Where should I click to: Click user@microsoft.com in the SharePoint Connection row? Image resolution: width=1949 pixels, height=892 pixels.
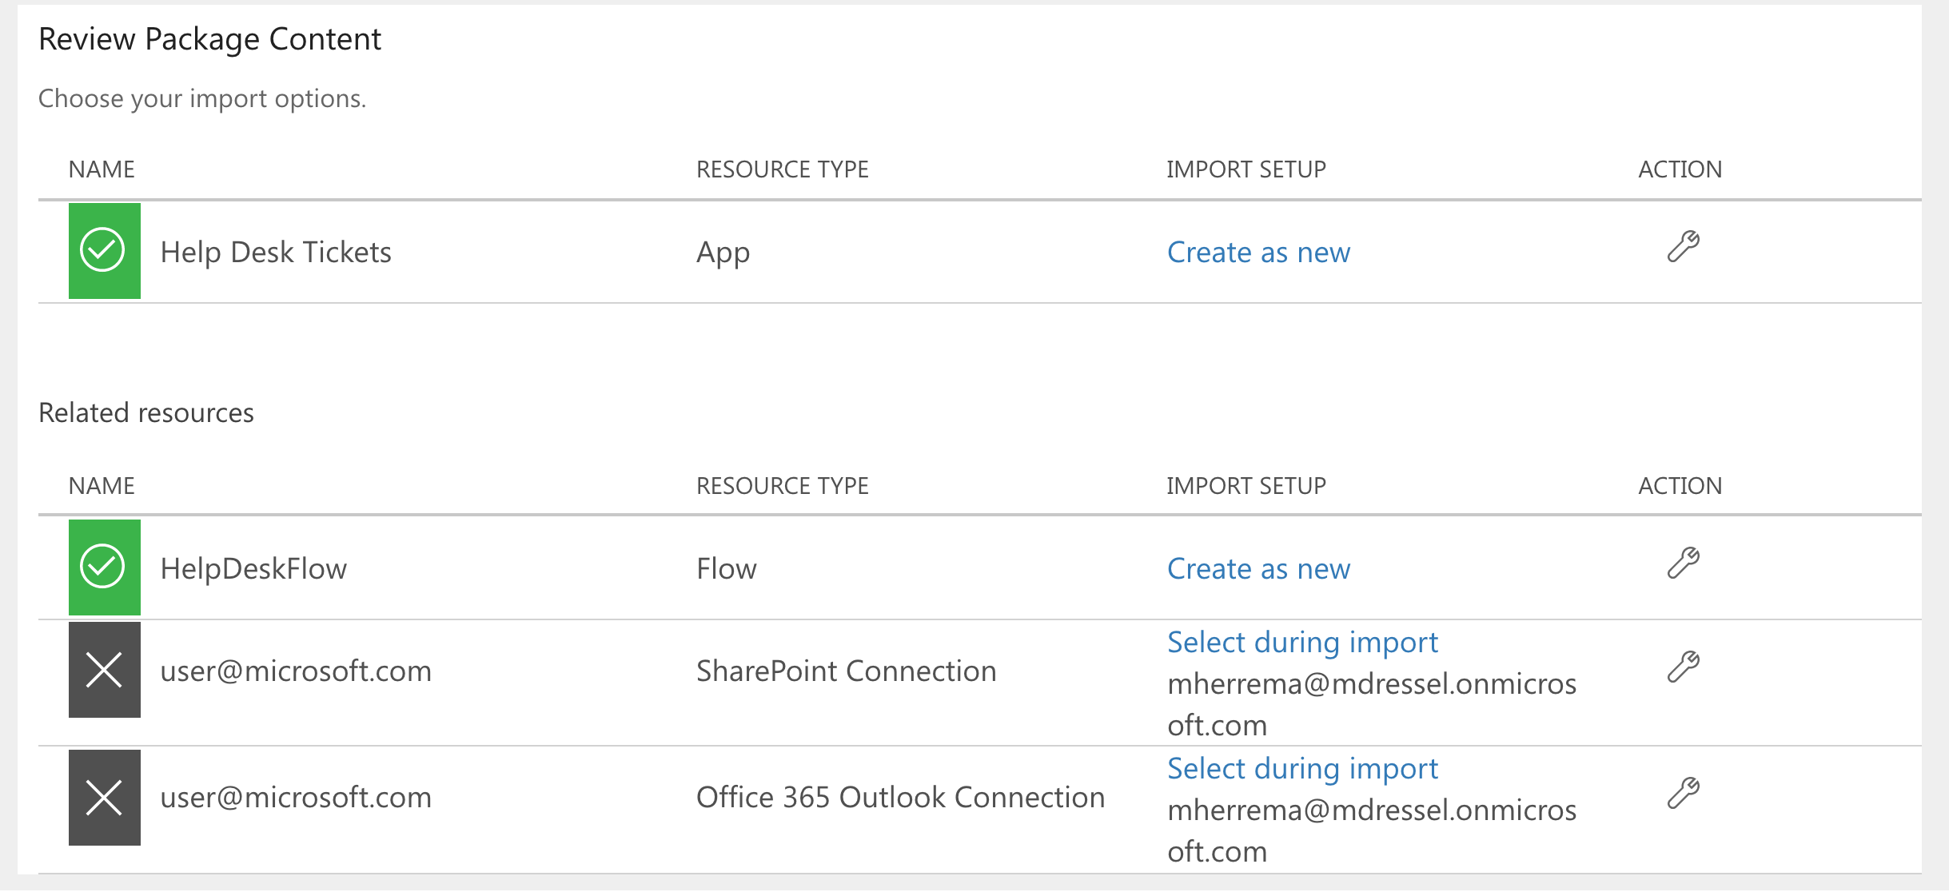click(x=296, y=671)
